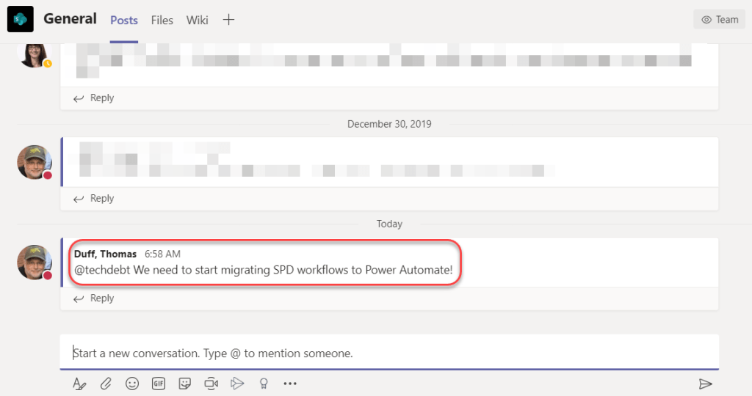Open the emoji picker
This screenshot has width=752, height=396.
tap(132, 384)
